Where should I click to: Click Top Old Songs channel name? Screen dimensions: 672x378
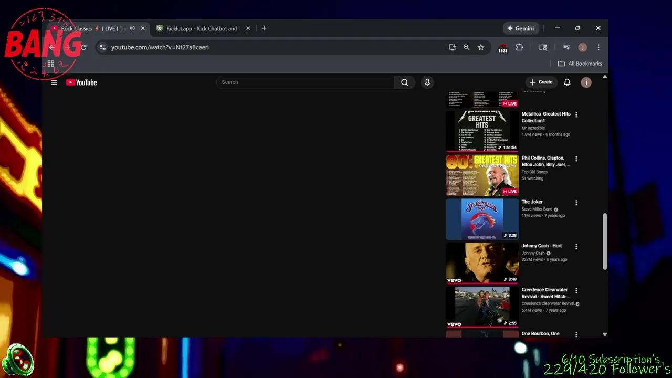pos(534,172)
